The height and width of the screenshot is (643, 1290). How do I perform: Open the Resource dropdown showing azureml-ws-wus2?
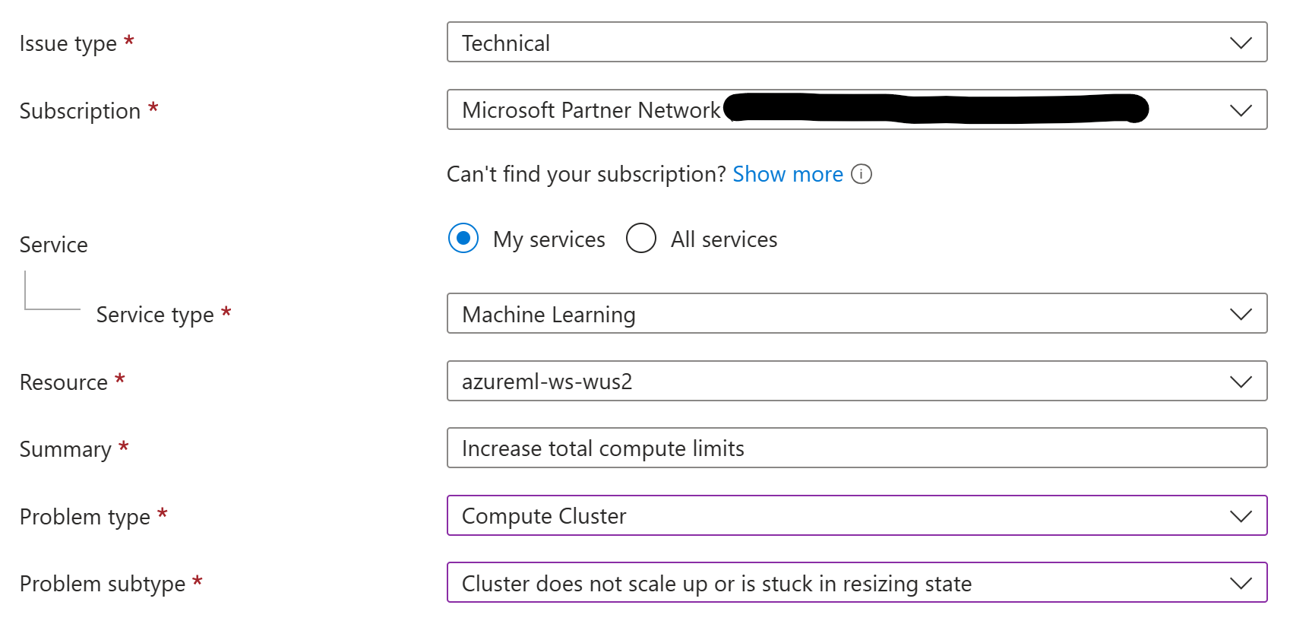[x=857, y=381]
